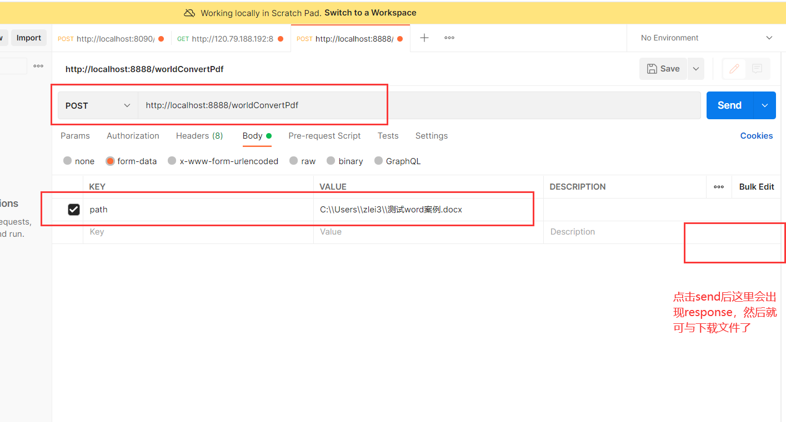The image size is (786, 422).
Task: Open the No Environment dropdown
Action: coord(706,38)
